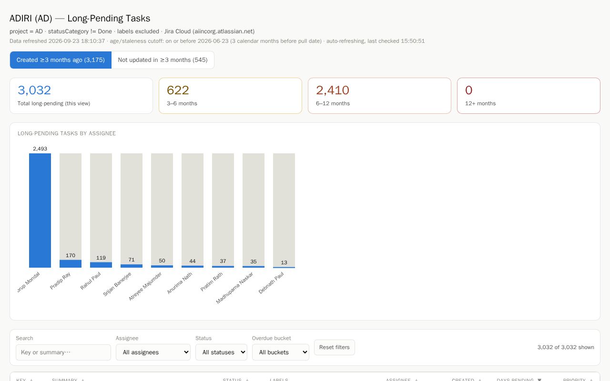
Task: Select the 12+ months card showing 0
Action: click(x=529, y=96)
